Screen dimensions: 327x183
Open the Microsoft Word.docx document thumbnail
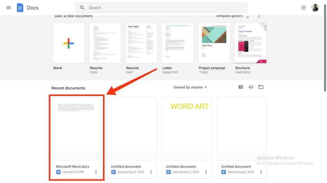click(77, 129)
